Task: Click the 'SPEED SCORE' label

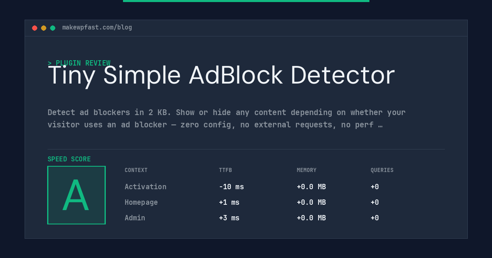Action: click(x=69, y=159)
